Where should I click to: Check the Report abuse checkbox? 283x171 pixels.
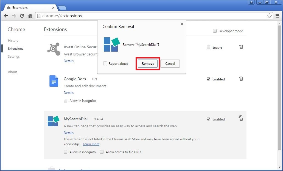[105, 63]
